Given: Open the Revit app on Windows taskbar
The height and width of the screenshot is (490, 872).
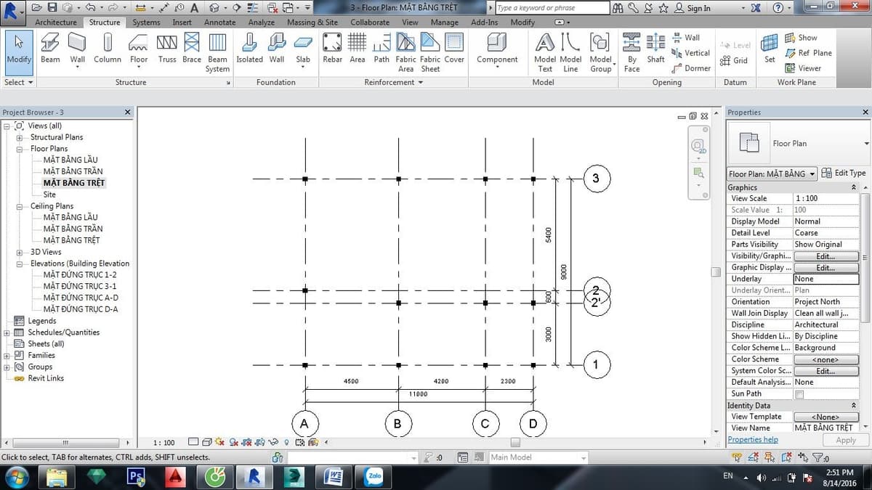Looking at the screenshot, I should (x=255, y=476).
